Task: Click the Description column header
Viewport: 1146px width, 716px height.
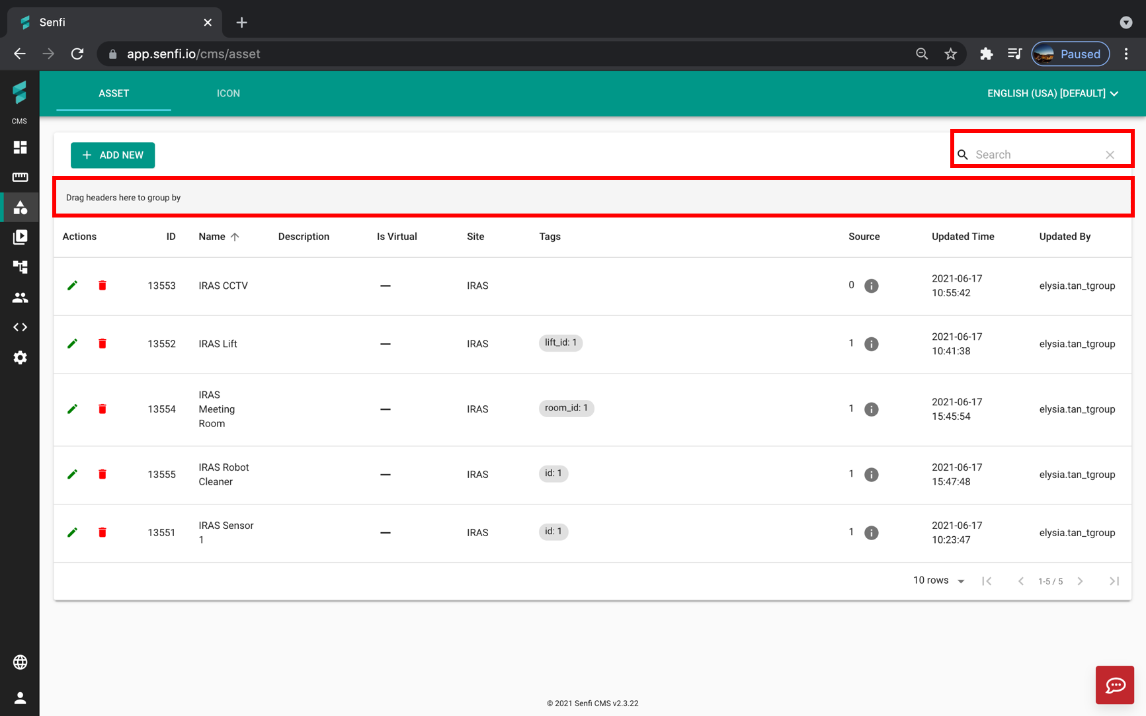Action: click(304, 237)
